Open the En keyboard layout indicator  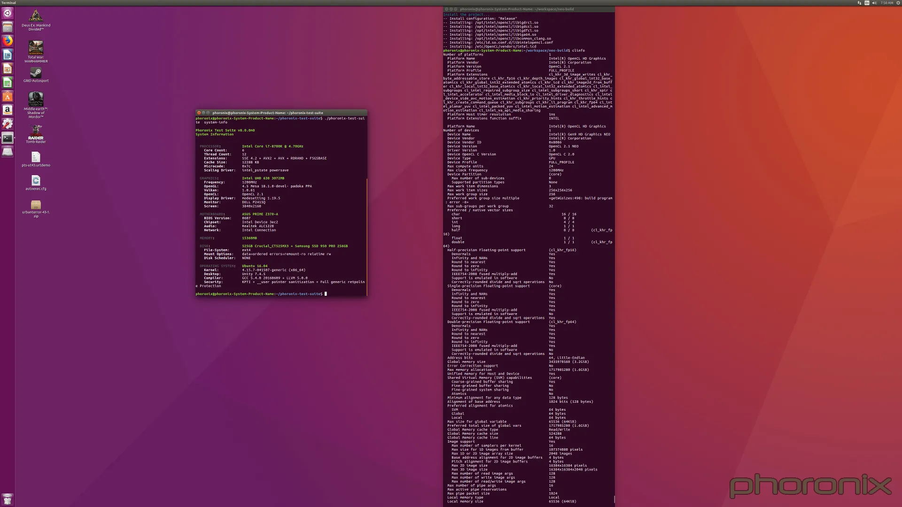[867, 3]
